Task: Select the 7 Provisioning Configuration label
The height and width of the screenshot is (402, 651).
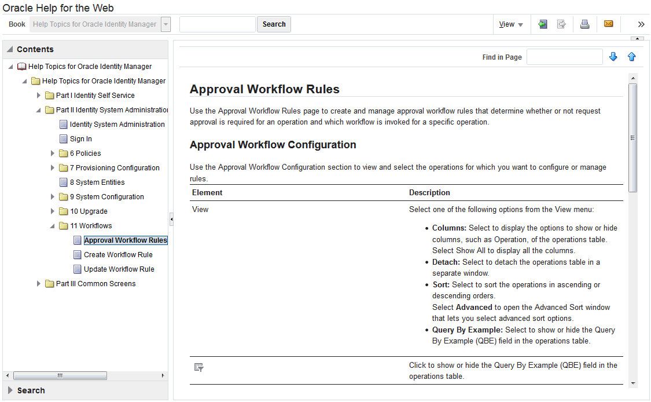Action: coord(115,167)
